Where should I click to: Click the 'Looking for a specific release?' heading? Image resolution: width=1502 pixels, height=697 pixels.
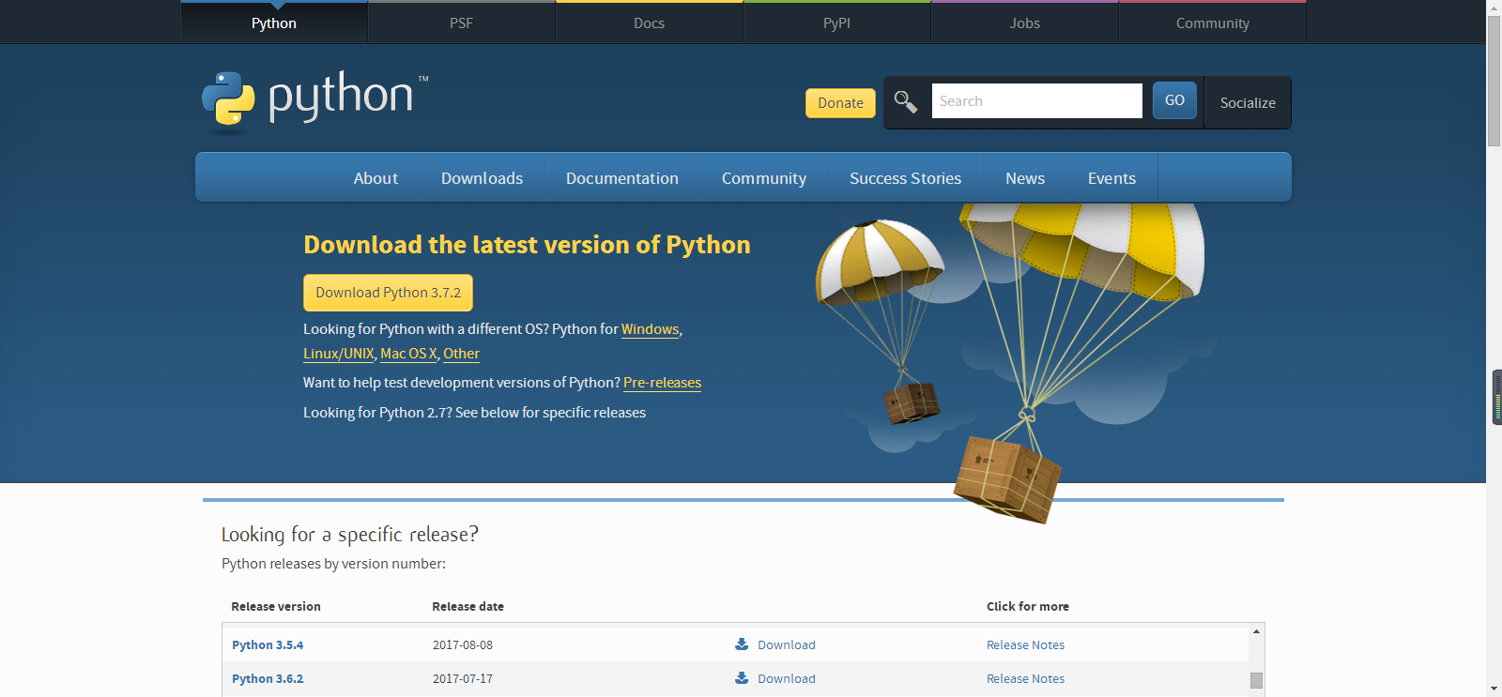click(349, 535)
